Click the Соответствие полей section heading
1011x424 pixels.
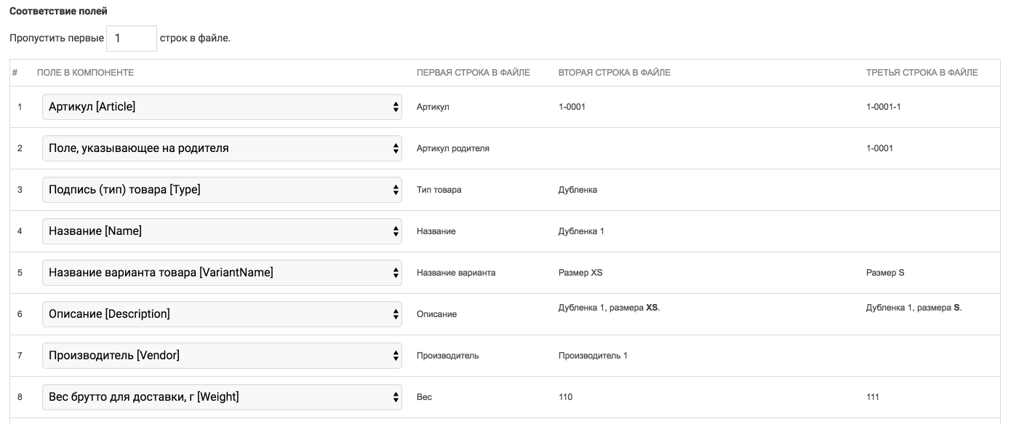(x=58, y=12)
